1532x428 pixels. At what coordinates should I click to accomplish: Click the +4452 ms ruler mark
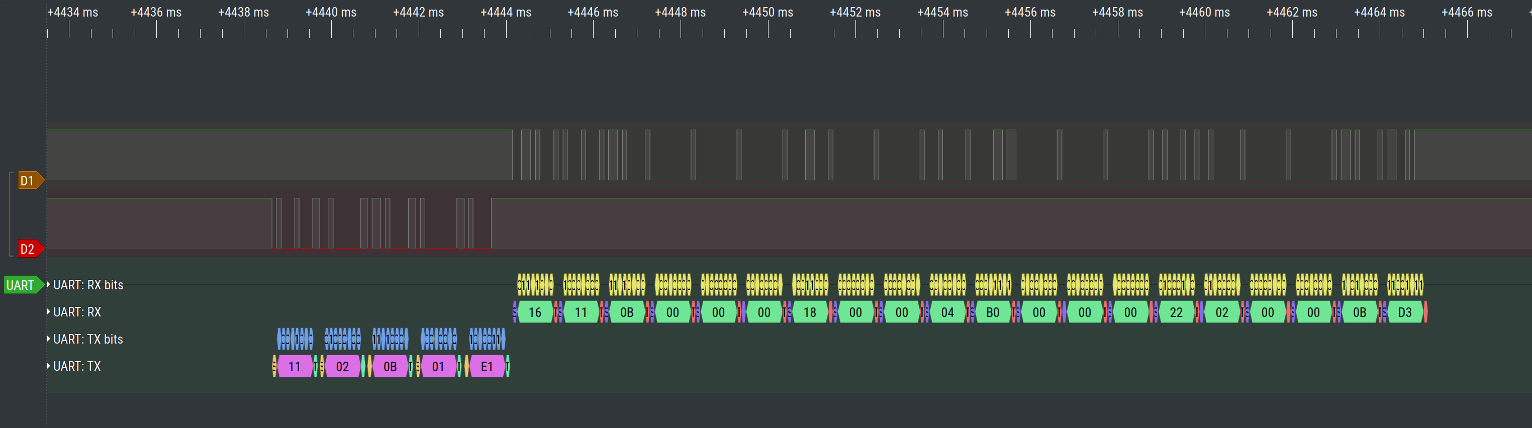coord(854,13)
